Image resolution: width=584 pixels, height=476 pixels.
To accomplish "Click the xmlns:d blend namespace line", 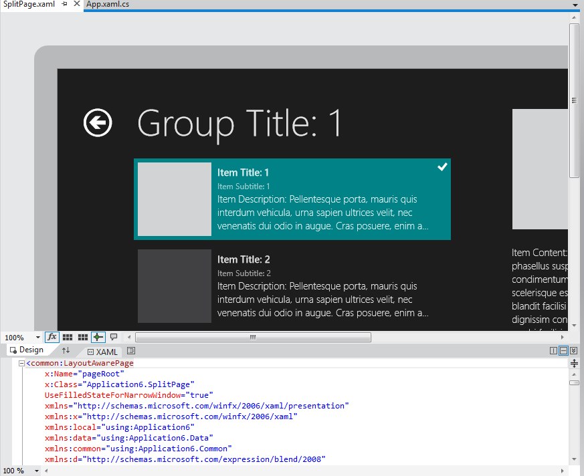I will pos(185,459).
